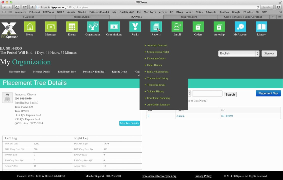Switch to Placement Tree tab
The width and height of the screenshot is (283, 180).
pos(17,71)
